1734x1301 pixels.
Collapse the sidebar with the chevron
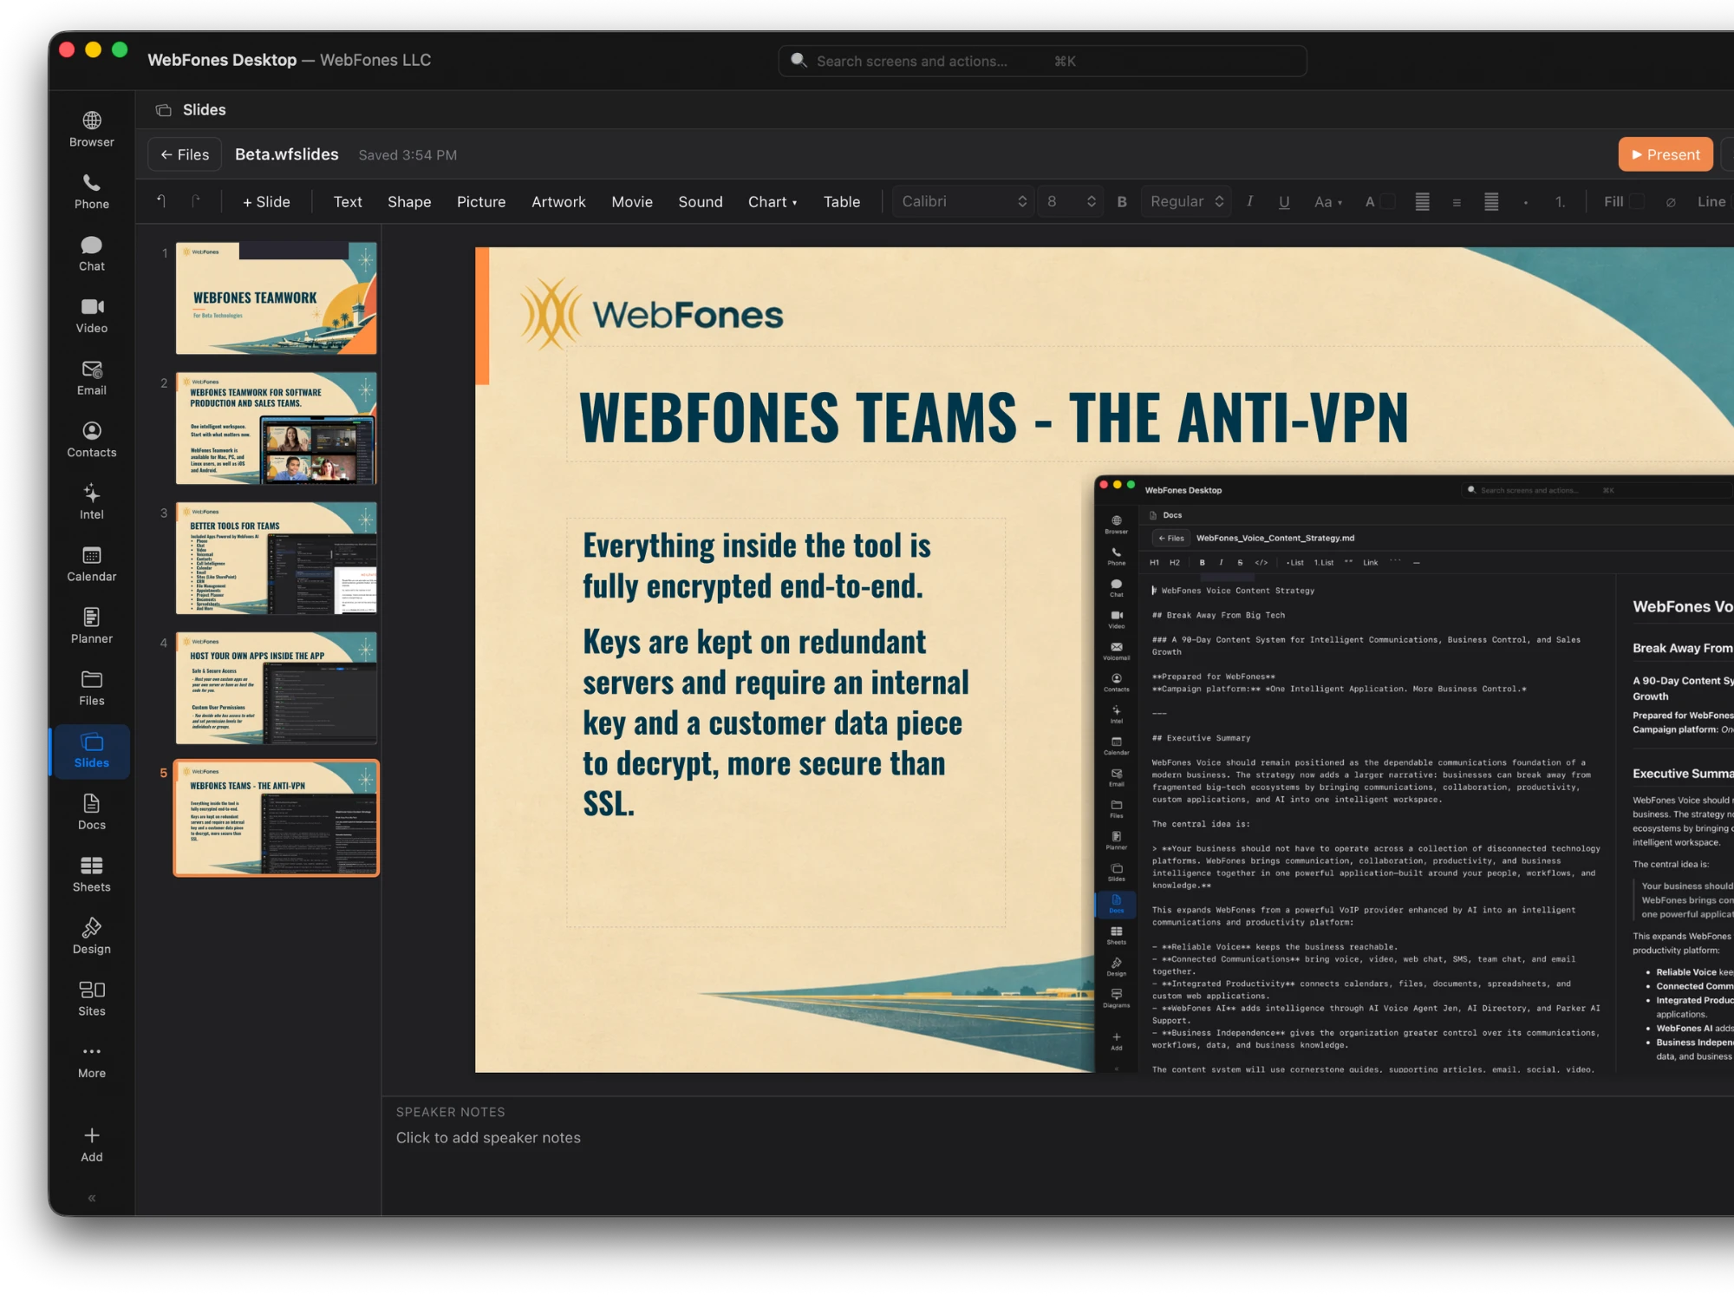pyautogui.click(x=91, y=1199)
